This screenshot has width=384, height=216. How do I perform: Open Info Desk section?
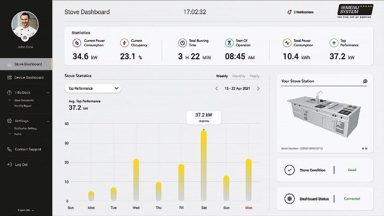[22, 93]
